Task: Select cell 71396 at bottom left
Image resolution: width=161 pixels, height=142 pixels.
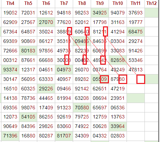Action: (10, 136)
